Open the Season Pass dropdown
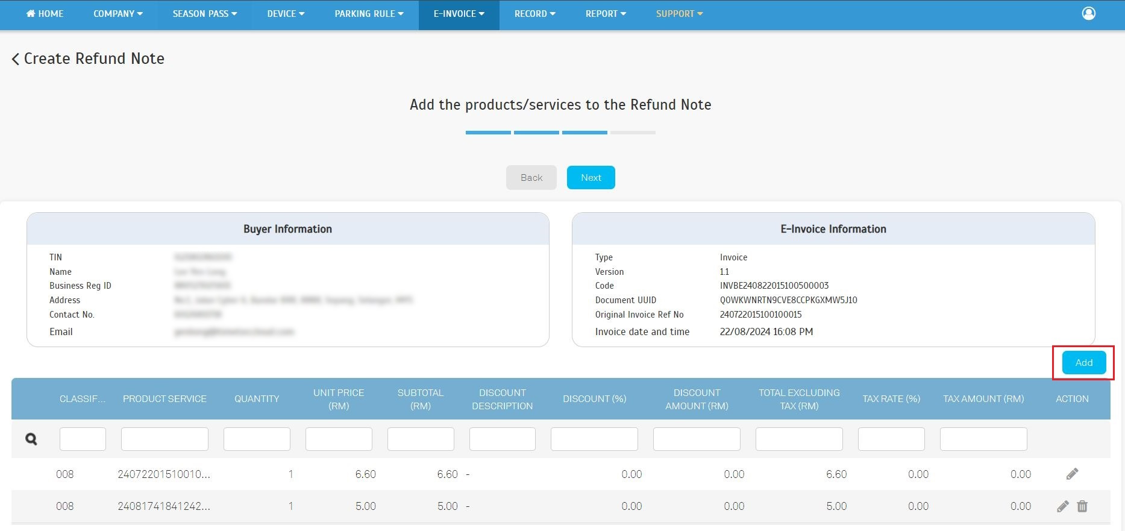 pos(204,13)
